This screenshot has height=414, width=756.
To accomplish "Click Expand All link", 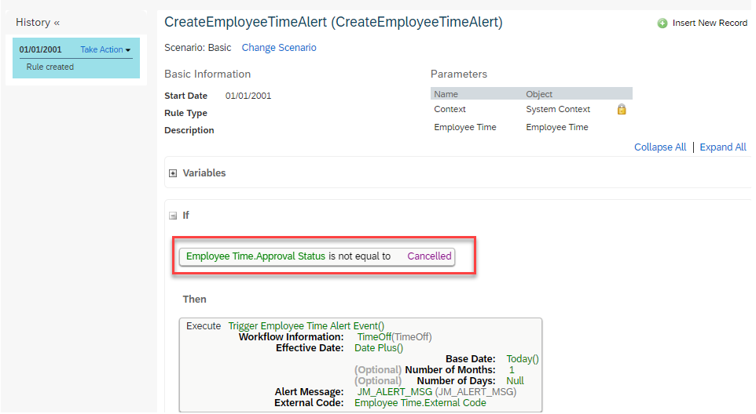I will [723, 147].
